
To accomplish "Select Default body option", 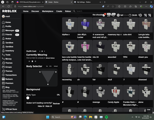I will pyautogui.click(x=56, y=66).
